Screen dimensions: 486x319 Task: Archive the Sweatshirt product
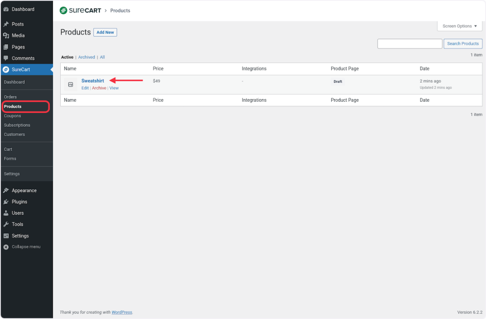[x=99, y=88]
